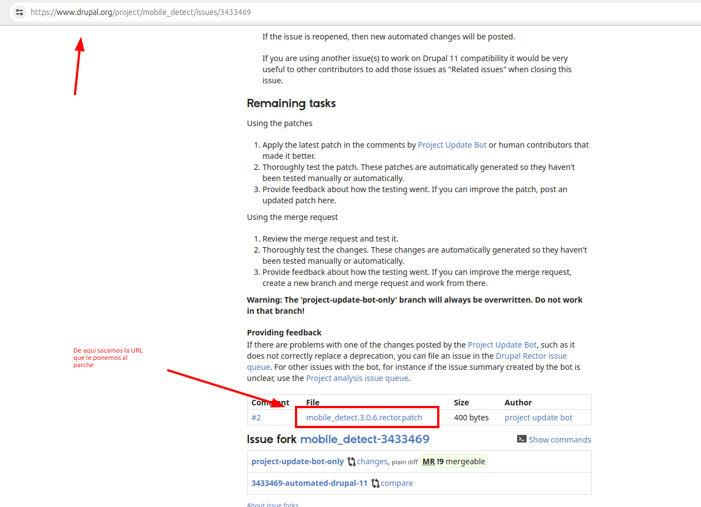Click the compare branch icon
The width and height of the screenshot is (701, 507).
(x=375, y=483)
